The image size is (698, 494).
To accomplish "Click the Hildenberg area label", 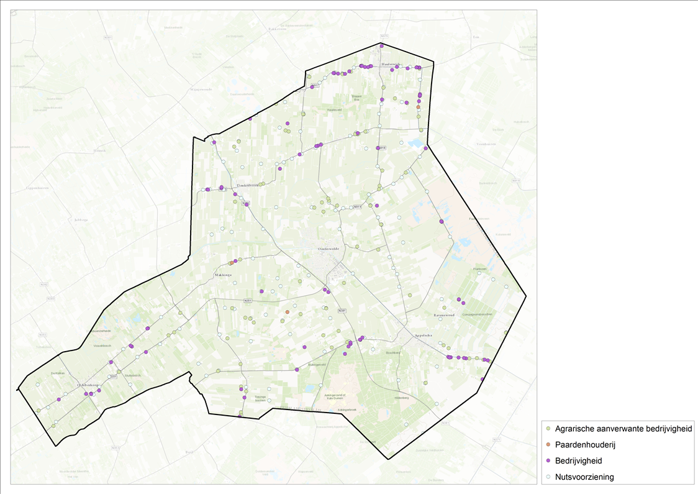I will tap(402, 397).
